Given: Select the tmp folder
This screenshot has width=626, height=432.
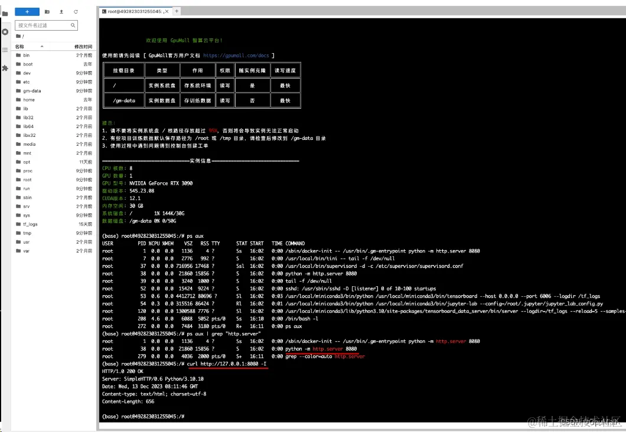Looking at the screenshot, I should pos(54,233).
